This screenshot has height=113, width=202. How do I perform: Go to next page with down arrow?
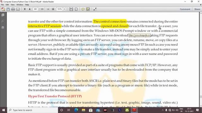point(30,9)
